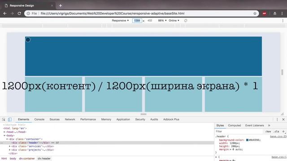The width and height of the screenshot is (287, 161).
Task: Add a new style rule with plus icon
Action: 283,131
